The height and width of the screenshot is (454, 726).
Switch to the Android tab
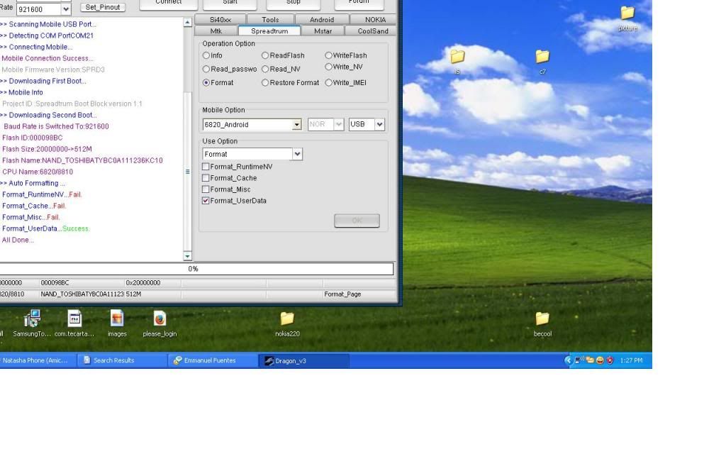click(x=322, y=19)
